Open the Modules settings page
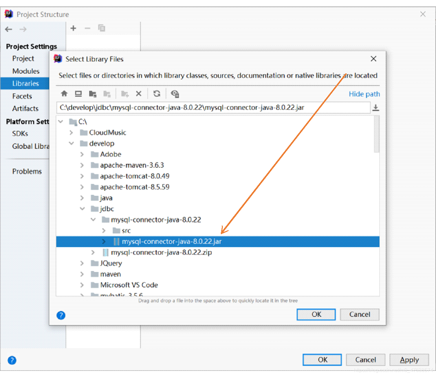The image size is (436, 376). click(x=26, y=71)
